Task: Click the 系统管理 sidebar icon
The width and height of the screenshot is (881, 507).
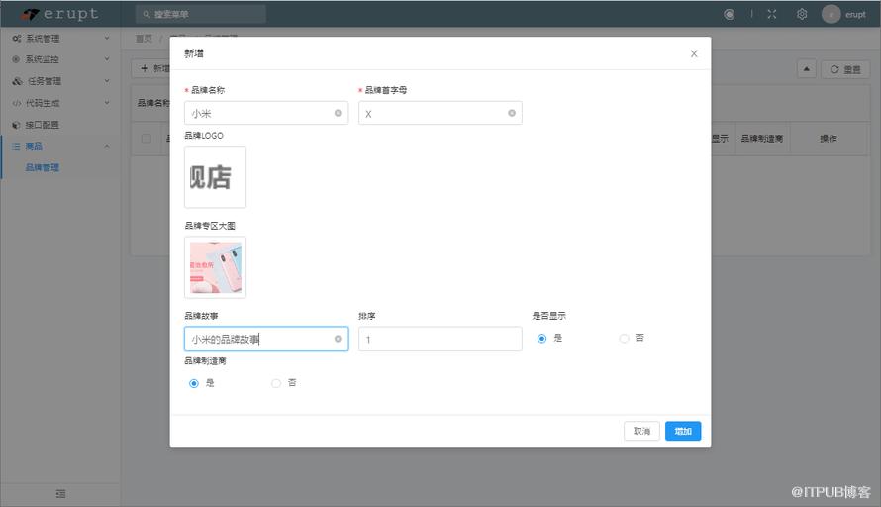Action: (16, 39)
